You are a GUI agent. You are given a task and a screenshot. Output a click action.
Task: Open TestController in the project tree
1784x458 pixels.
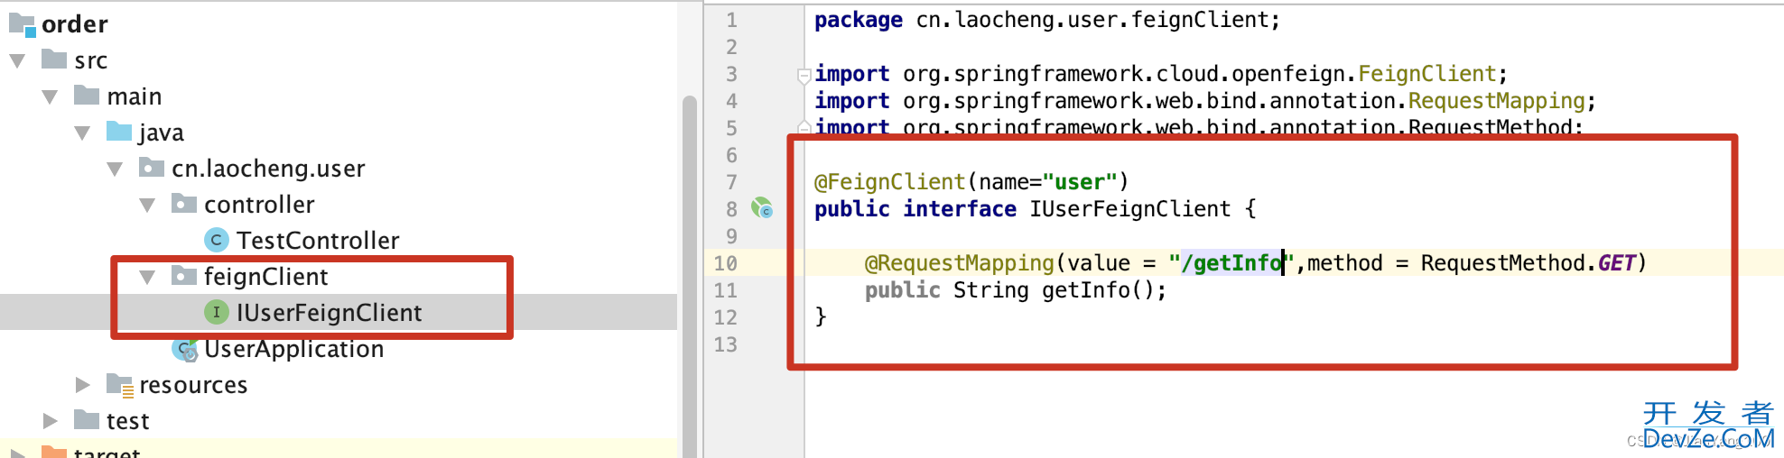[318, 241]
